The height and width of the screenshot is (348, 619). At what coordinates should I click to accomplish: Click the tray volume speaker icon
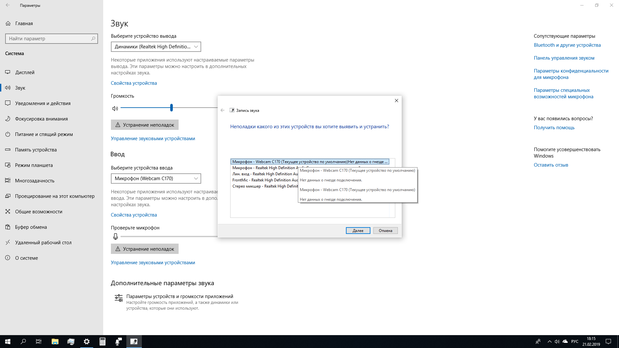coord(557,342)
